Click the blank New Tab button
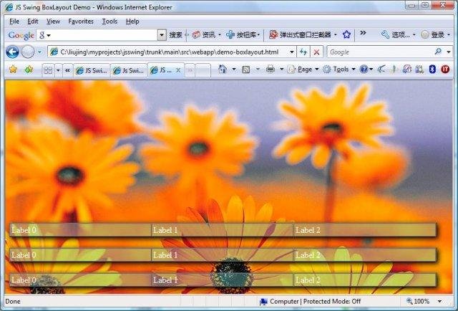 203,70
